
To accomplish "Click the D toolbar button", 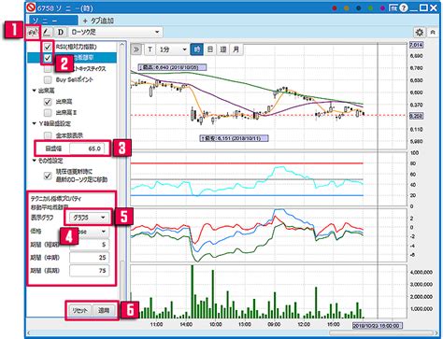I will pyautogui.click(x=61, y=32).
